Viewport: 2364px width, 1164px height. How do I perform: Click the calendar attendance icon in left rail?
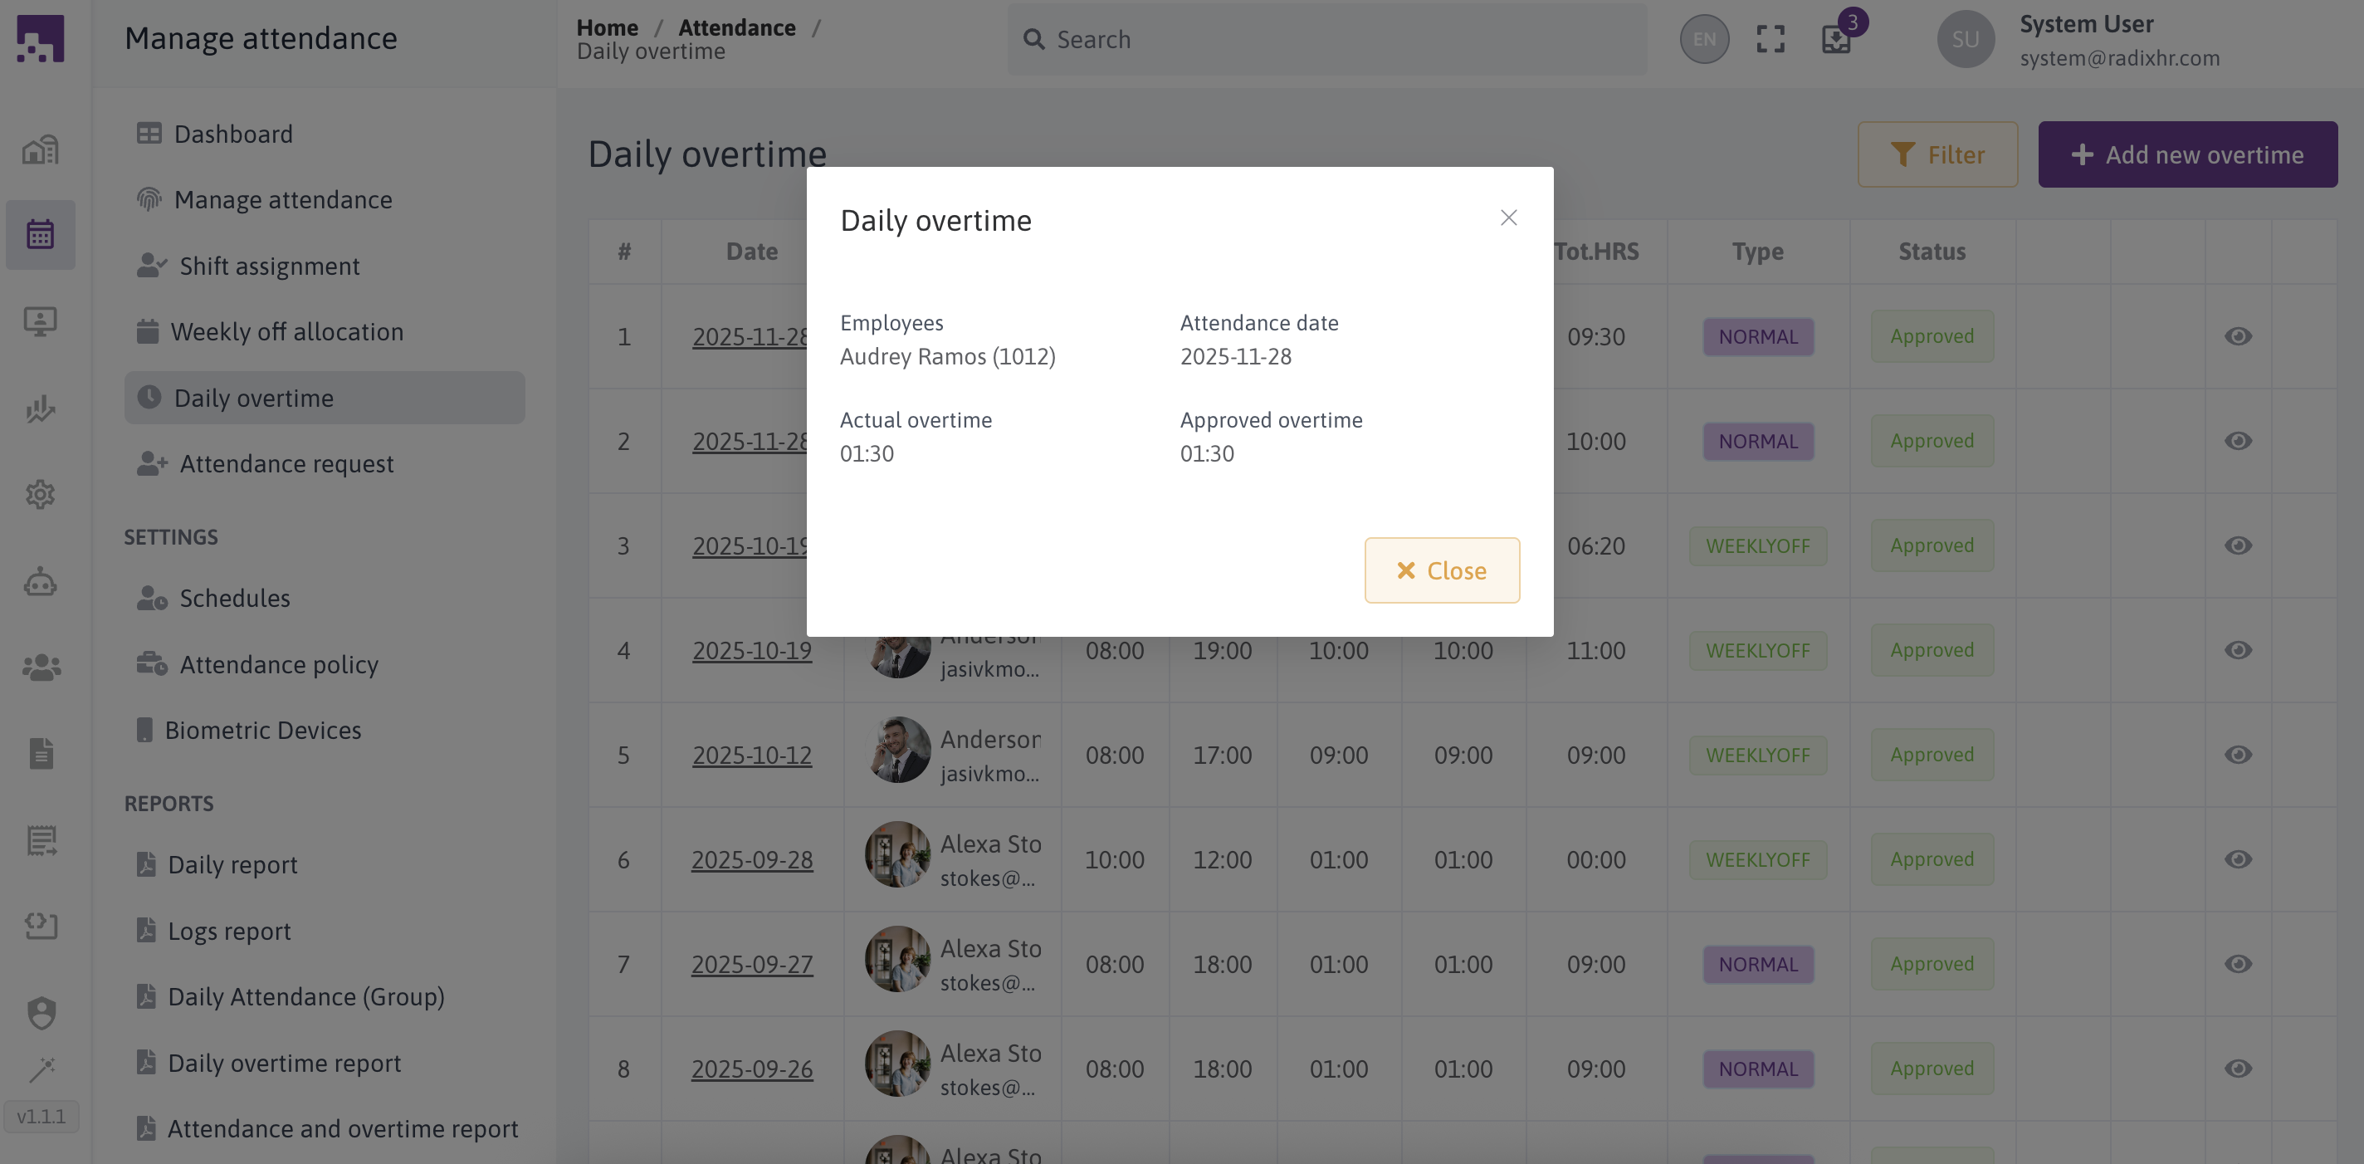(41, 234)
